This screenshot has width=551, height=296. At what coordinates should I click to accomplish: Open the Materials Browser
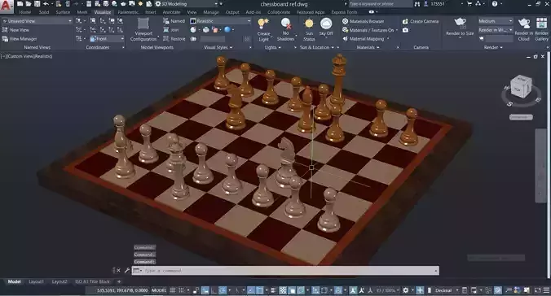point(364,21)
